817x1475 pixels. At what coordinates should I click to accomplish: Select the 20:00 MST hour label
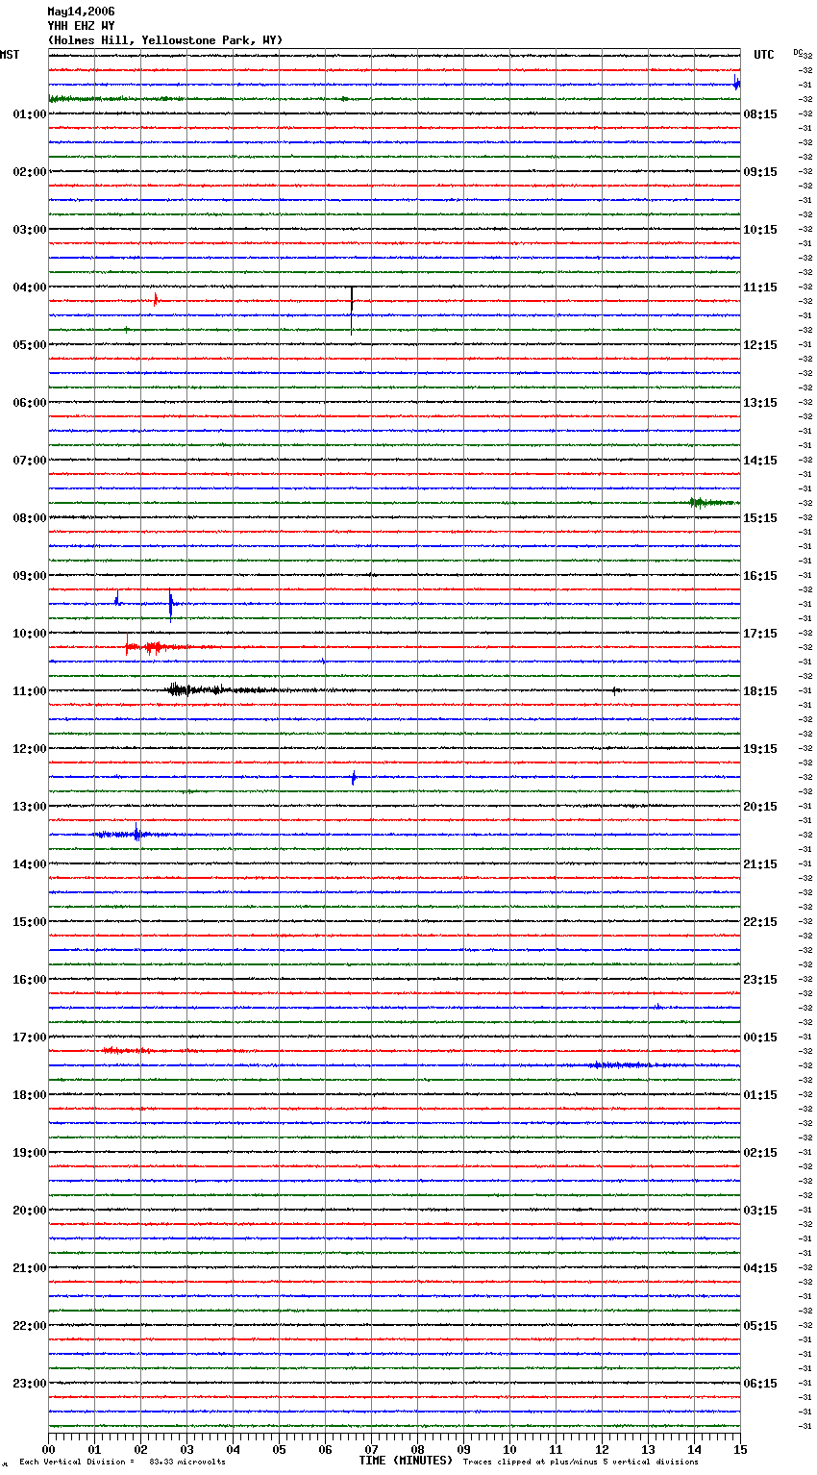pos(29,1211)
